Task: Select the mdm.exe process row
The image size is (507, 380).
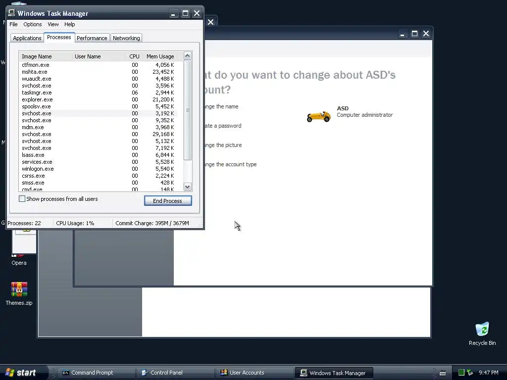Action: point(98,127)
